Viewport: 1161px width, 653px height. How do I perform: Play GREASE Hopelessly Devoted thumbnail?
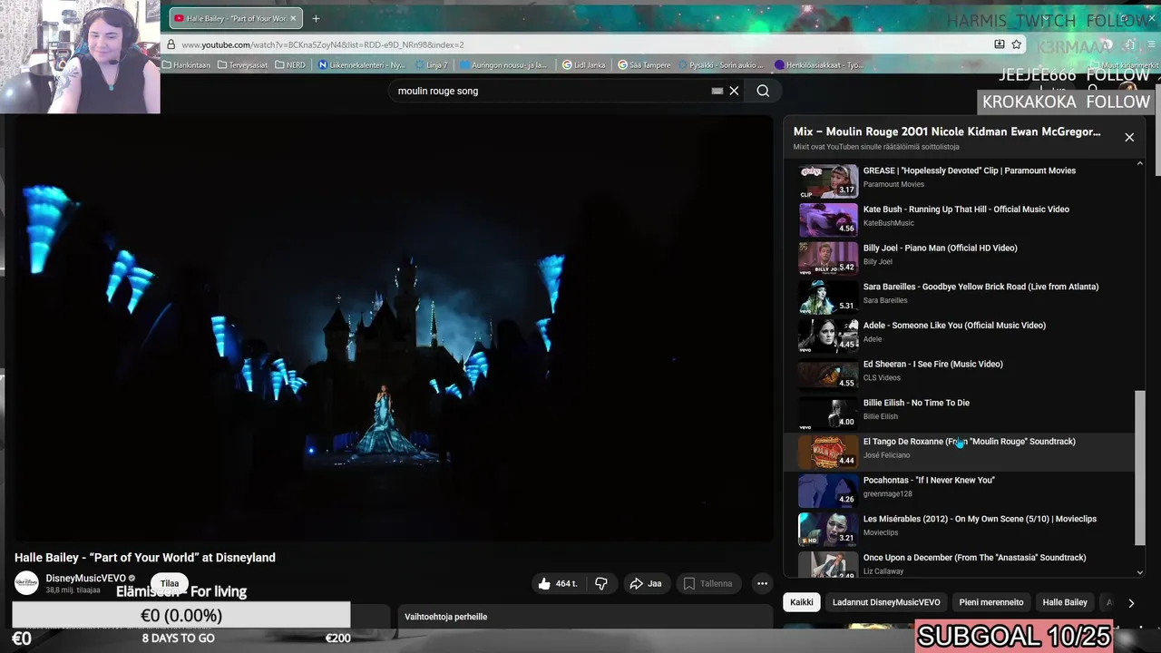click(x=828, y=180)
